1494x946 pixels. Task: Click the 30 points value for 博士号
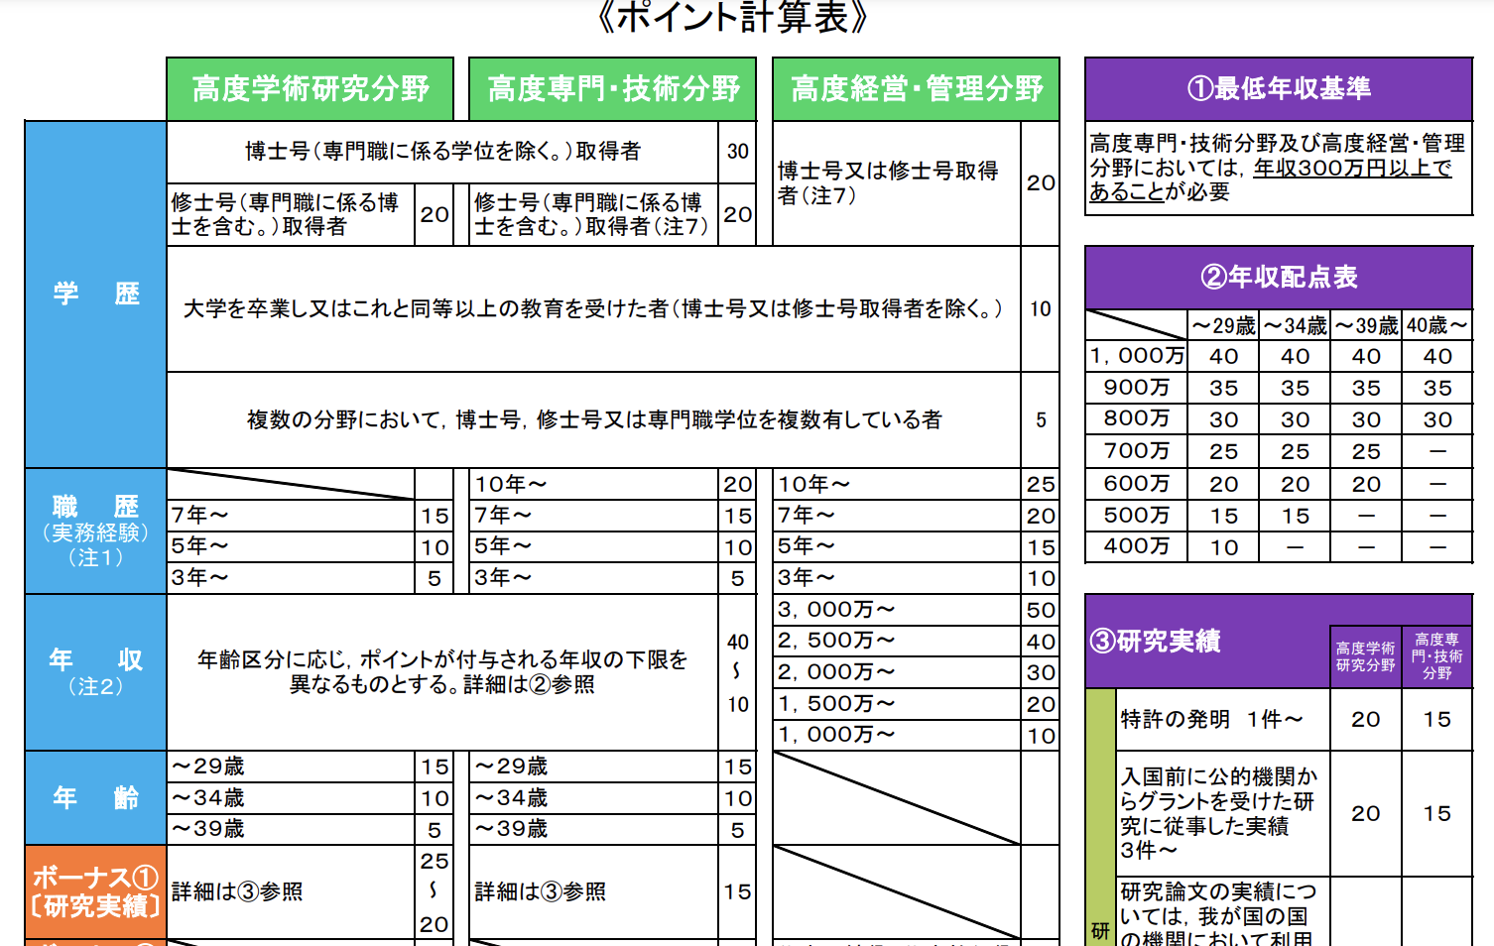[x=737, y=152]
